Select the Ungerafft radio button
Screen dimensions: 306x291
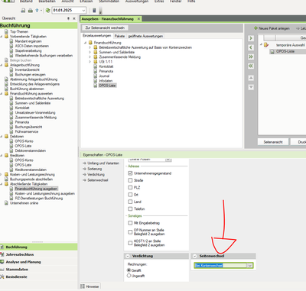(129, 276)
